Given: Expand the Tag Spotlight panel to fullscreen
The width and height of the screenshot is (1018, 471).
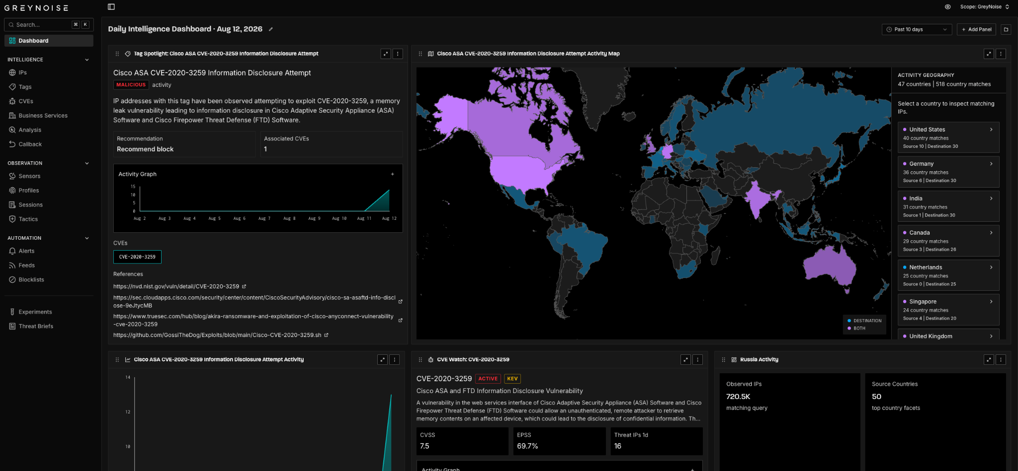Looking at the screenshot, I should pyautogui.click(x=386, y=54).
